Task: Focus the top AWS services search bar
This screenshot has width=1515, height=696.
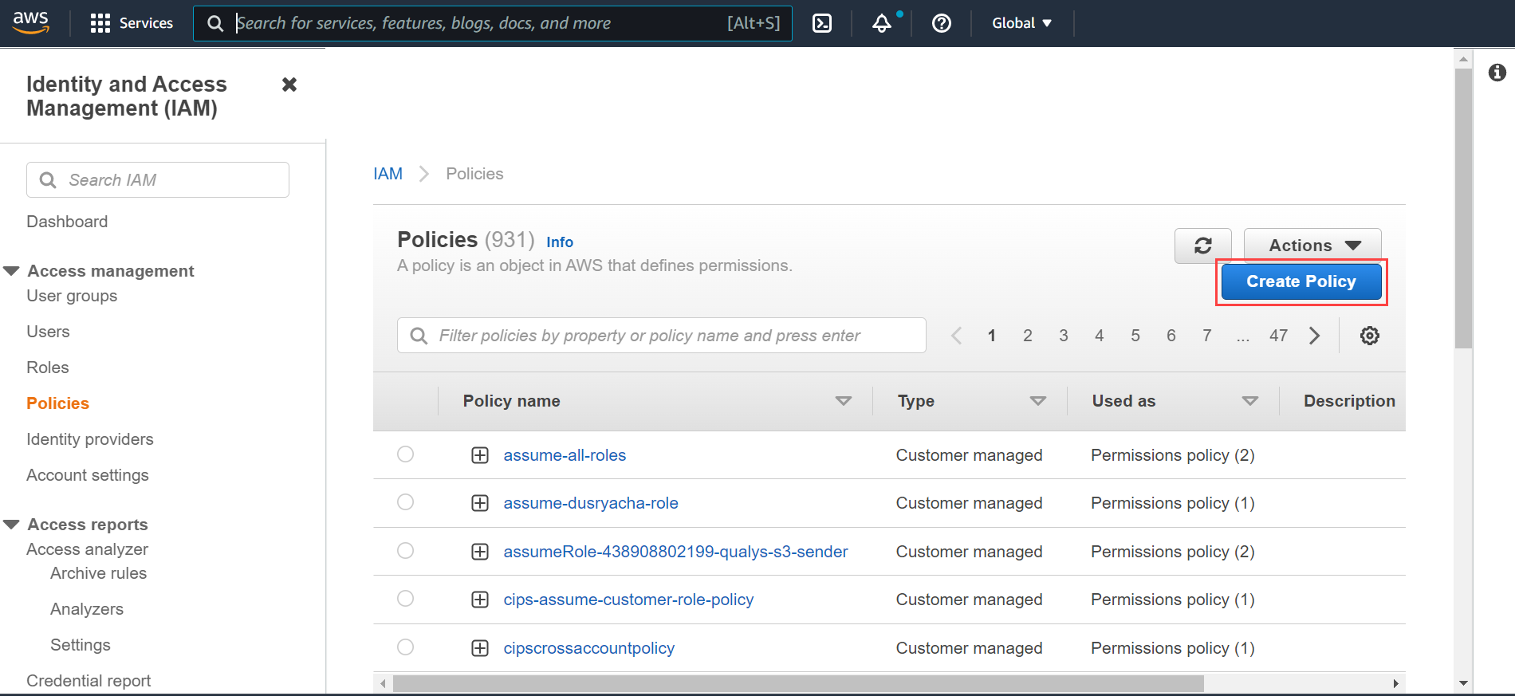Action: point(493,23)
